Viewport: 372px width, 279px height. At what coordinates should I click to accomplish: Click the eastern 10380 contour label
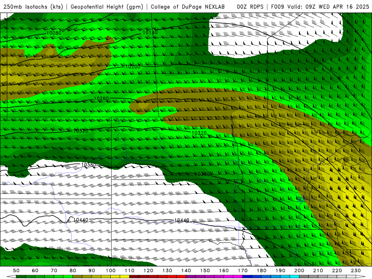point(202,174)
